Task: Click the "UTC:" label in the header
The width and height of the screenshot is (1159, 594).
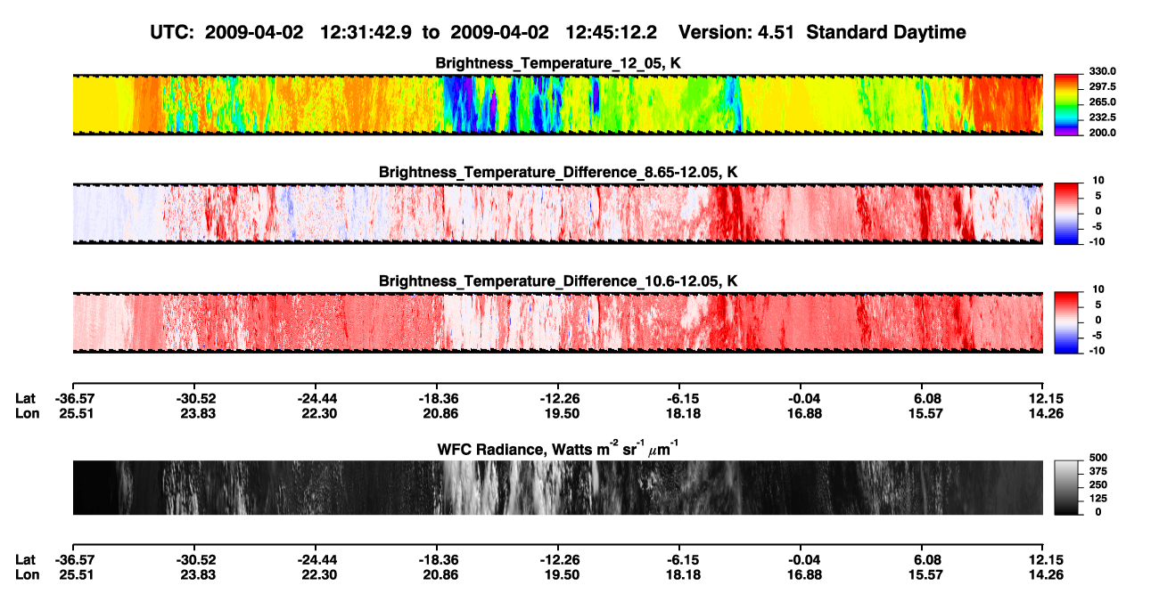Action: click(x=174, y=32)
